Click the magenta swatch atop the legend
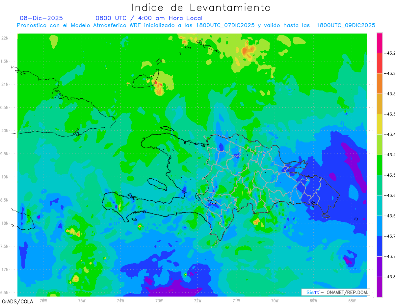 pyautogui.click(x=380, y=43)
